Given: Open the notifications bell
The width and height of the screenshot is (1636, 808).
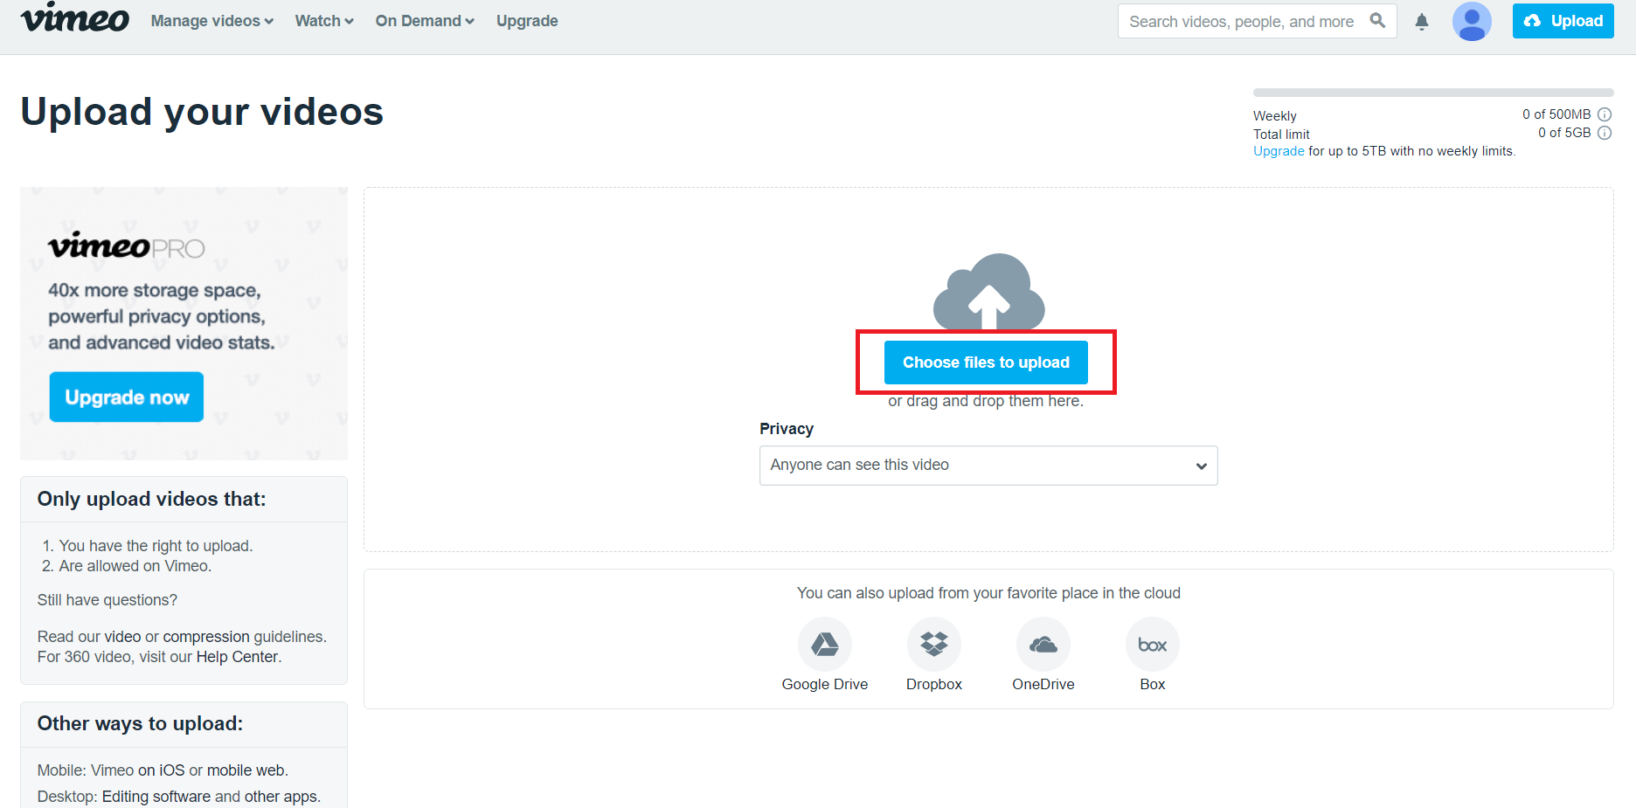Looking at the screenshot, I should pos(1422,22).
